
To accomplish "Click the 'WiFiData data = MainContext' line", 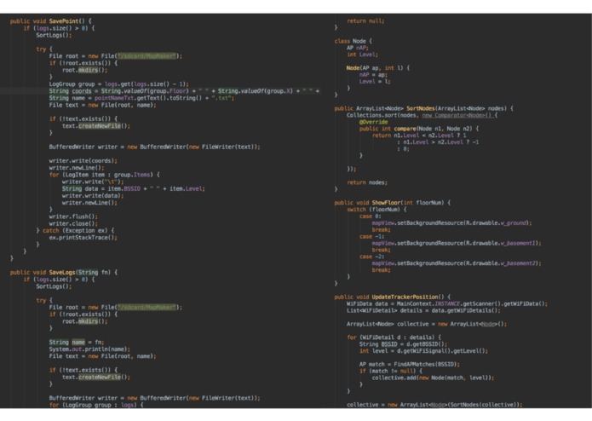I will pos(447,304).
